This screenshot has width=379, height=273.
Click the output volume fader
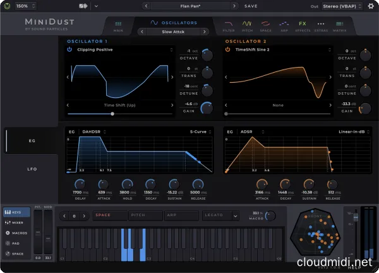tap(356, 217)
